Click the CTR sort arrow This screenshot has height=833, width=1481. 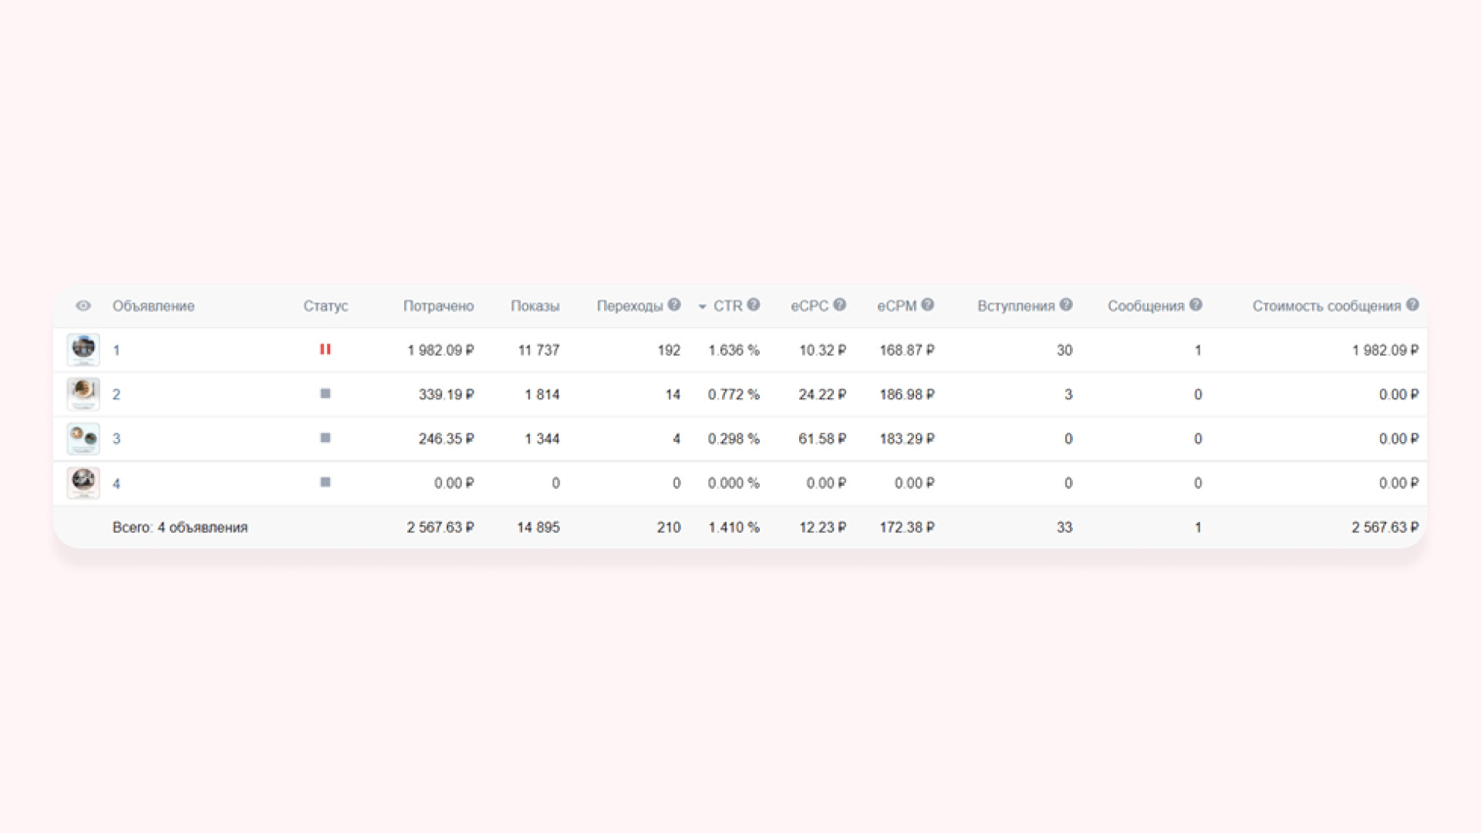point(702,307)
